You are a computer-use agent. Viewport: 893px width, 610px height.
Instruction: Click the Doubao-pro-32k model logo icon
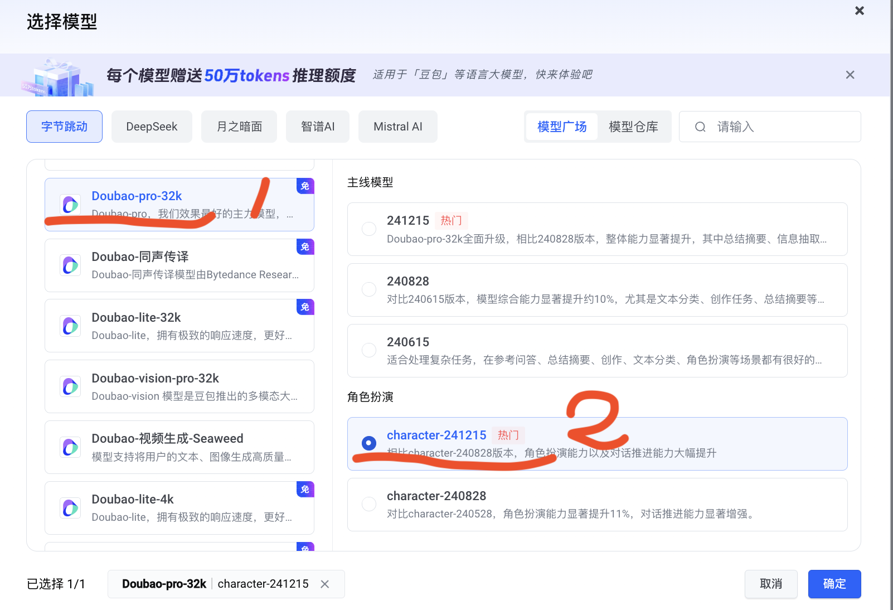tap(70, 205)
